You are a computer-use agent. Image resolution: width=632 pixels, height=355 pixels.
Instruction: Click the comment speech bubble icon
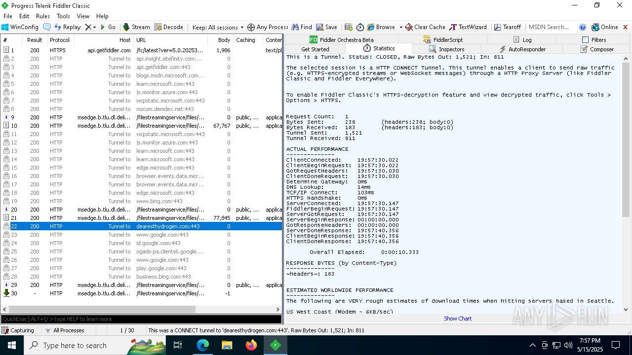point(47,27)
